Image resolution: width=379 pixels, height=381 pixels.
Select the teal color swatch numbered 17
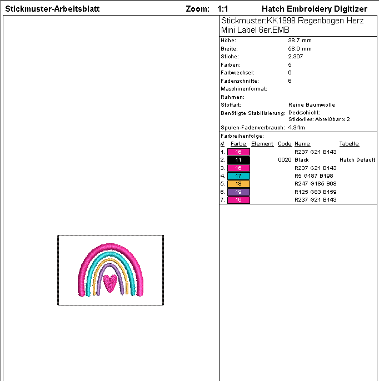tap(238, 176)
